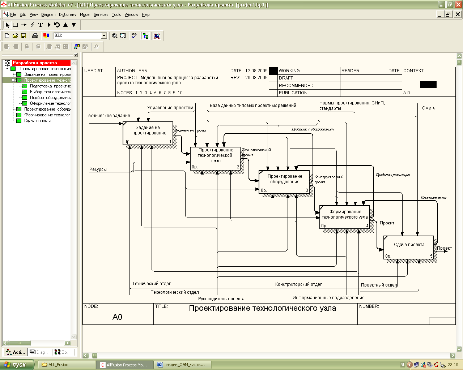Image resolution: width=463 pixels, height=370 pixels.
Task: Click the red-blue-yellow color squares icon
Action: point(46,35)
